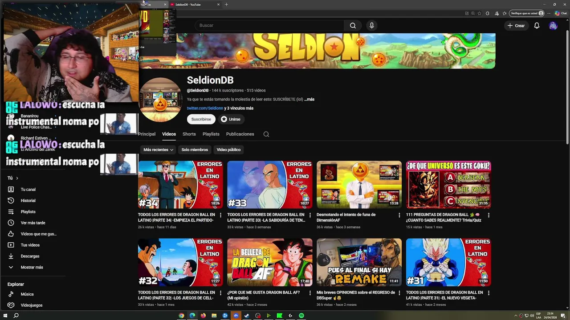This screenshot has width=570, height=320.
Task: Open Spotify from the taskbar
Action: tap(301, 316)
